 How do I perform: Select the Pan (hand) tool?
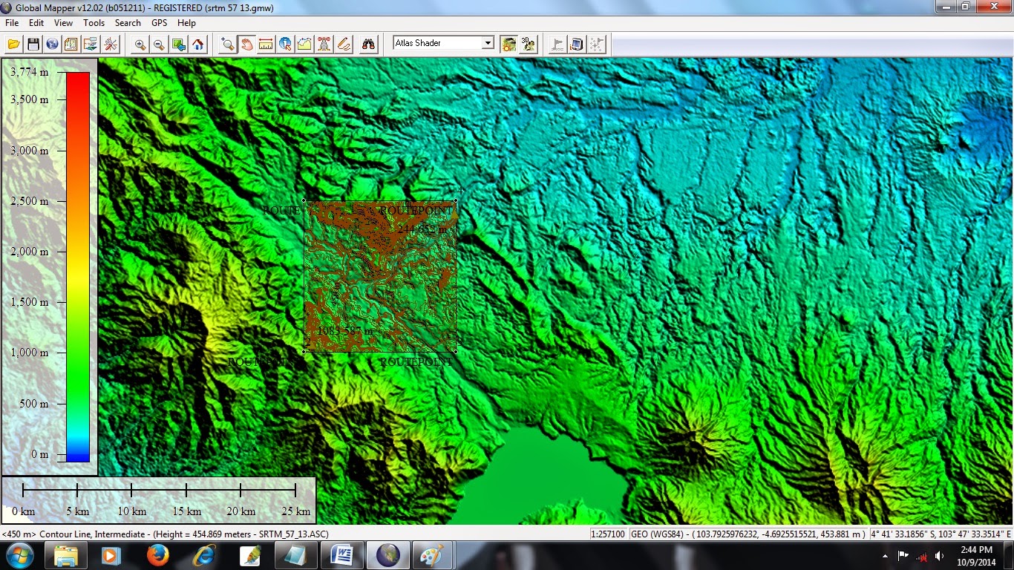[x=246, y=44]
